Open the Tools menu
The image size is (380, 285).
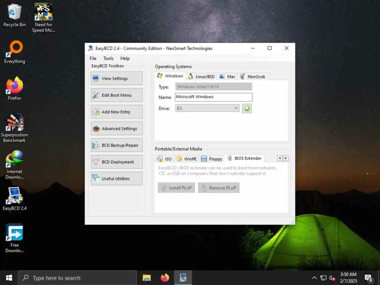pos(108,58)
